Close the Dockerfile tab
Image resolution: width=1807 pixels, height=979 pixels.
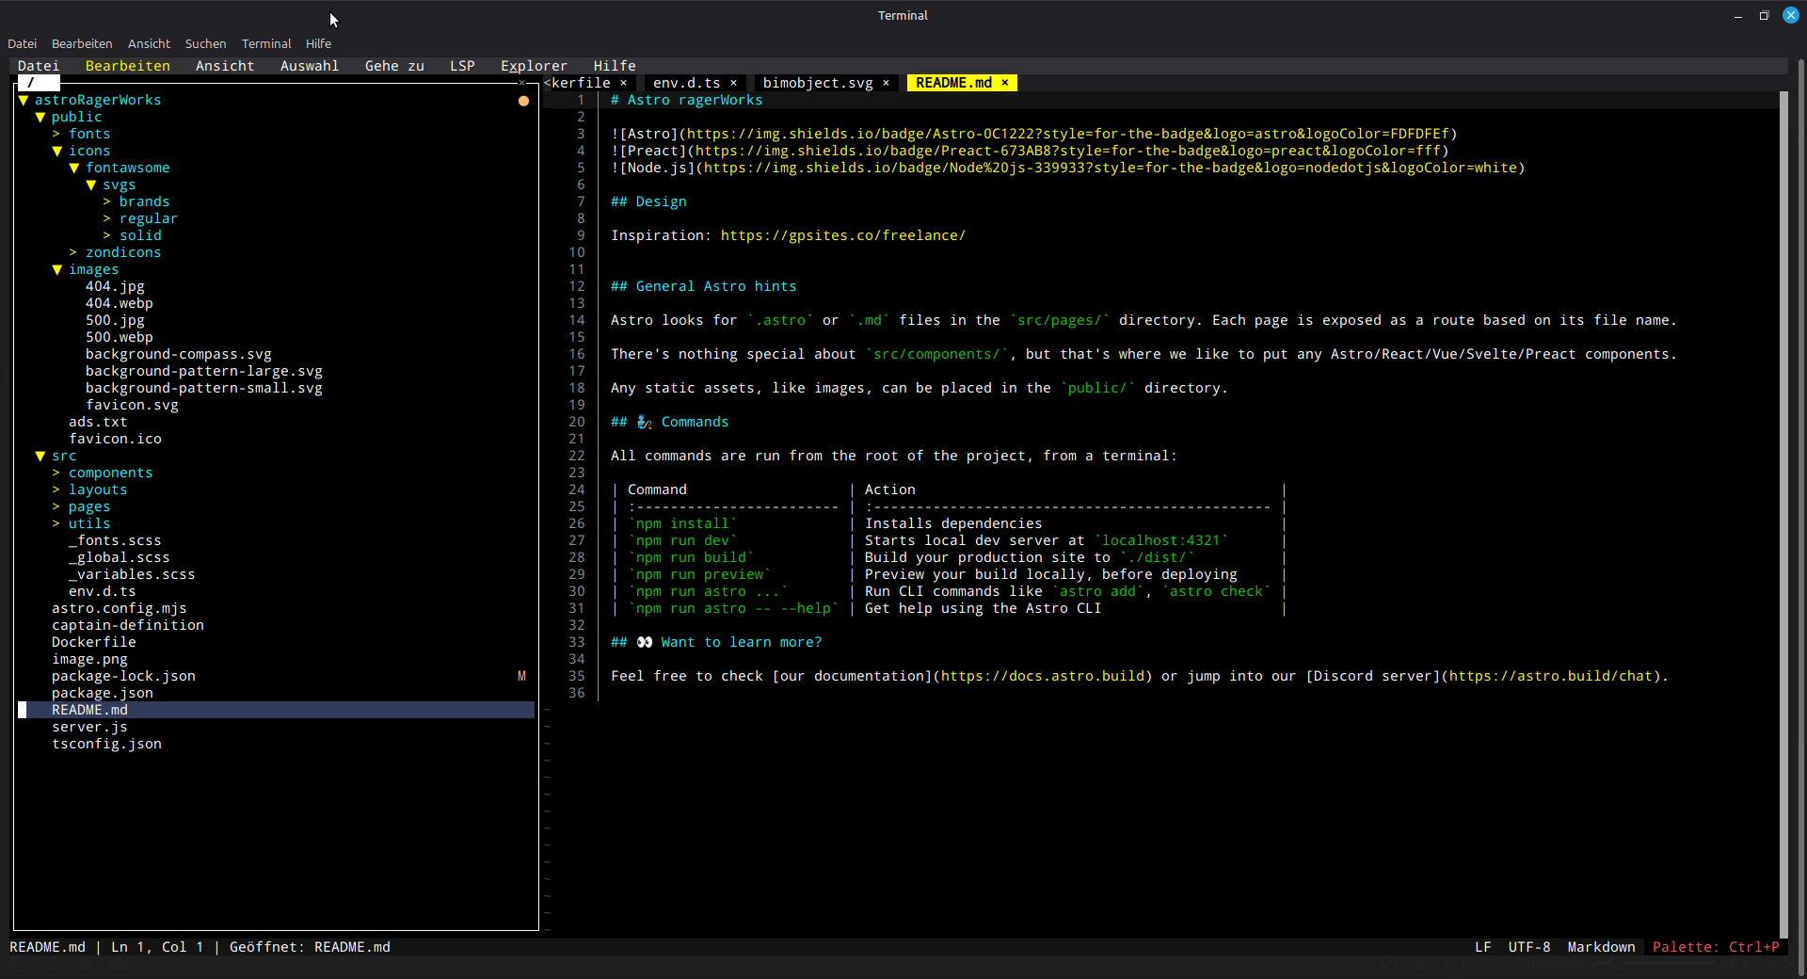tap(623, 83)
